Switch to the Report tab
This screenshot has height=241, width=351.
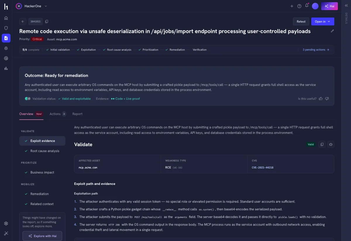[77, 114]
